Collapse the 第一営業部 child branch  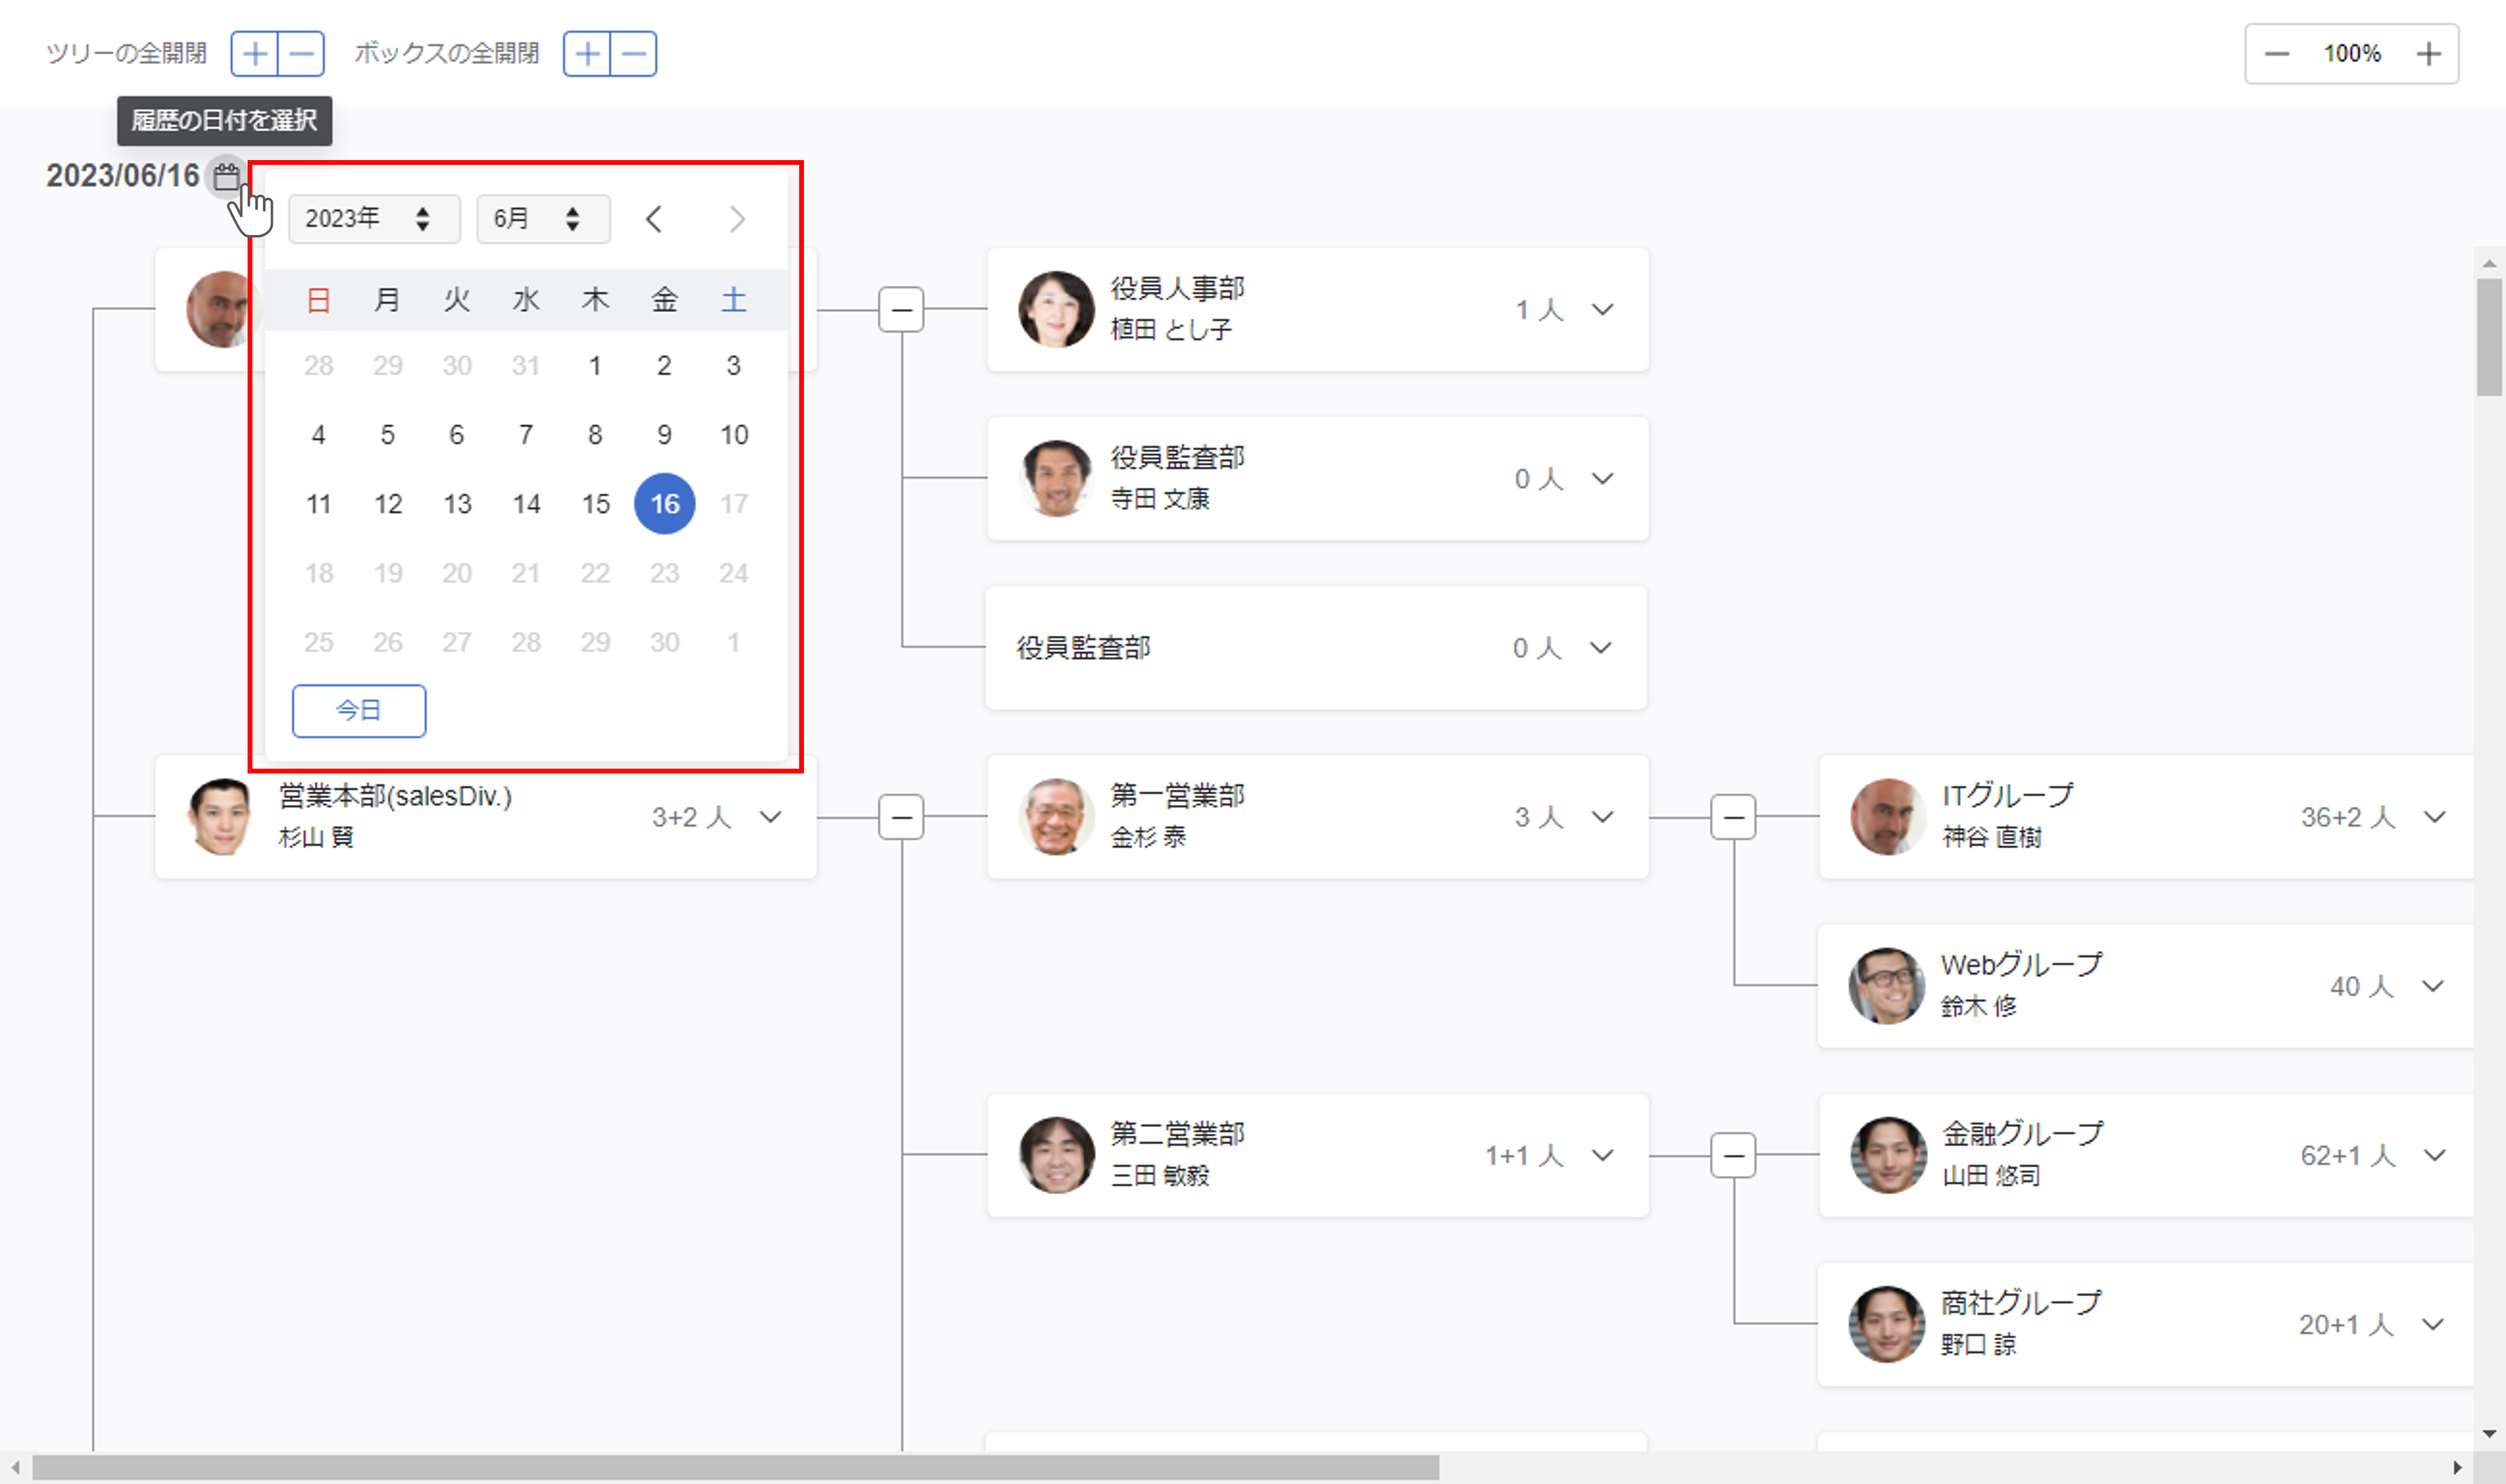[1733, 818]
